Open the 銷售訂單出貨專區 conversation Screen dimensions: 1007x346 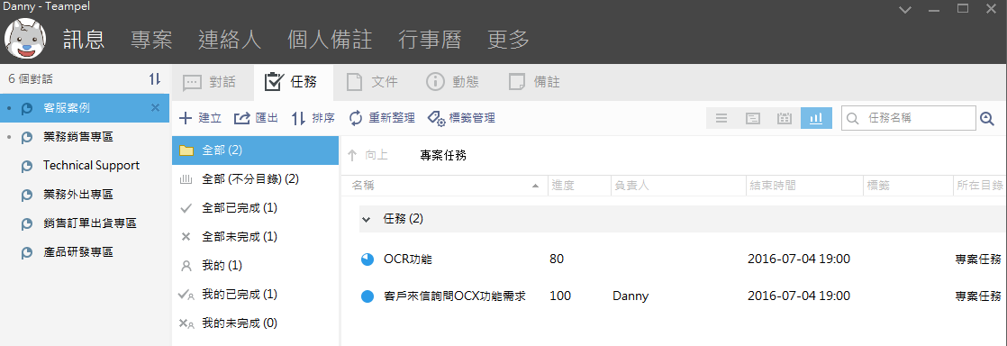85,223
